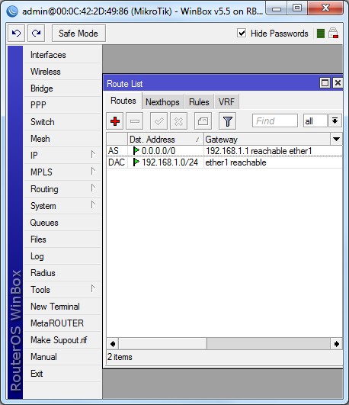Select the 192.168.1.0/24 route row

(224, 162)
